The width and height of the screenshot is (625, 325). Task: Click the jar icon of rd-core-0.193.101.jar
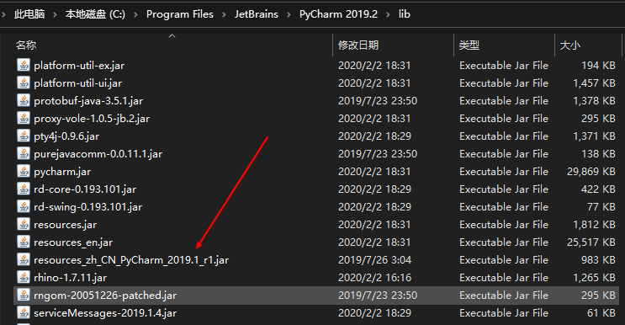tap(24, 189)
